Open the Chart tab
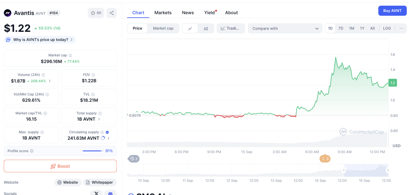The image size is (409, 195). point(138,12)
